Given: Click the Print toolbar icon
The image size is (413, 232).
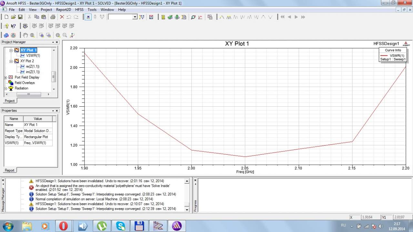Looking at the screenshot, I should [x=53, y=17].
